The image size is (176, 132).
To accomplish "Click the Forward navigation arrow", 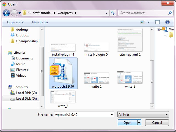I will (14, 13).
